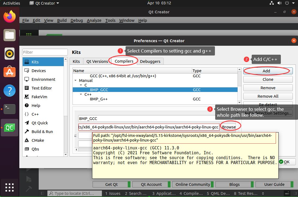Click the compiler path input field
The height and width of the screenshot is (197, 298).
click(x=149, y=127)
